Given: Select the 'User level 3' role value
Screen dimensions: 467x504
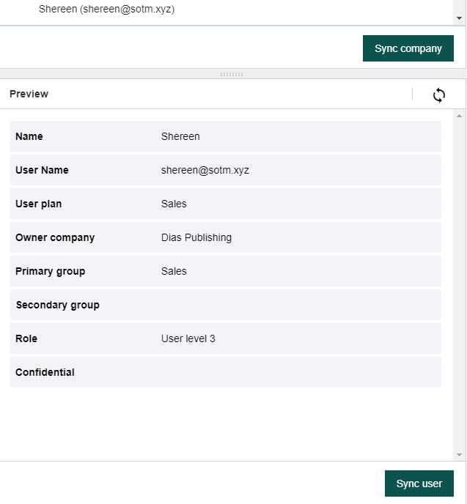Looking at the screenshot, I should (188, 338).
